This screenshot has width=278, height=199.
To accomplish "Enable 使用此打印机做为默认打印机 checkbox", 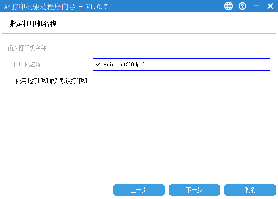I will pyautogui.click(x=11, y=81).
